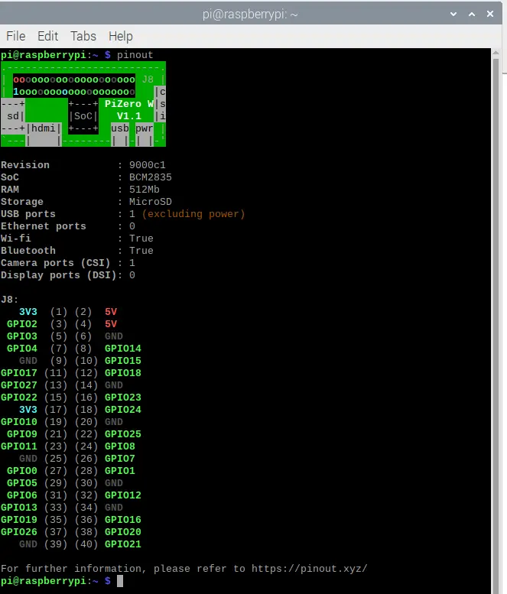Minimize the terminal window with down chevron
Screen dimensions: 507x594
[x=453, y=14]
